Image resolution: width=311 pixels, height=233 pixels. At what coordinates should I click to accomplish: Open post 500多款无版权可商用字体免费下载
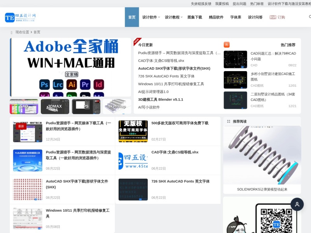pos(180,123)
